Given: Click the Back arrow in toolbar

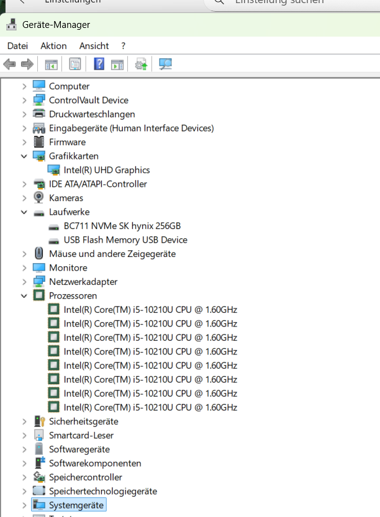Looking at the screenshot, I should click(x=9, y=64).
